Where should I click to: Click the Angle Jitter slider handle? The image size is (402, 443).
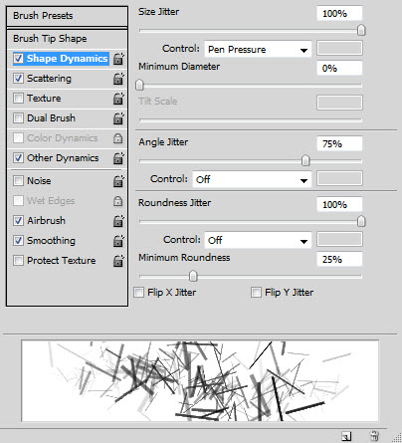coord(305,160)
